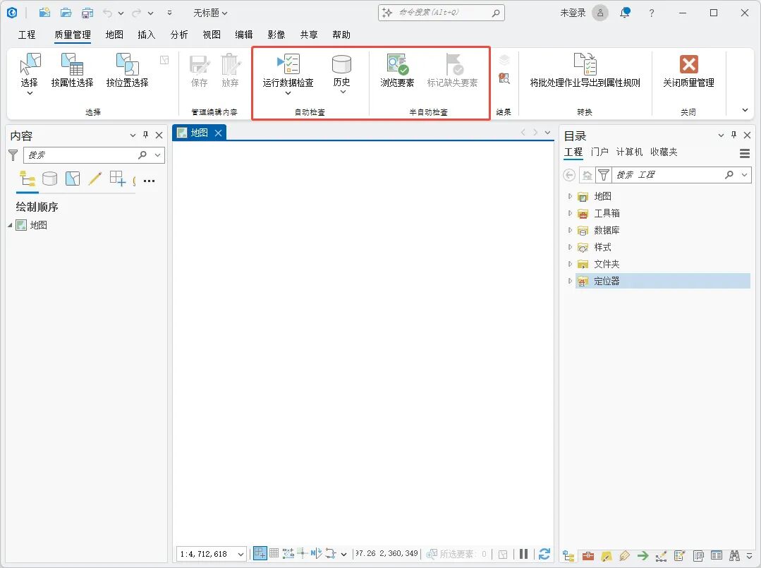Switch to the 编辑 ribbon tab

(243, 35)
